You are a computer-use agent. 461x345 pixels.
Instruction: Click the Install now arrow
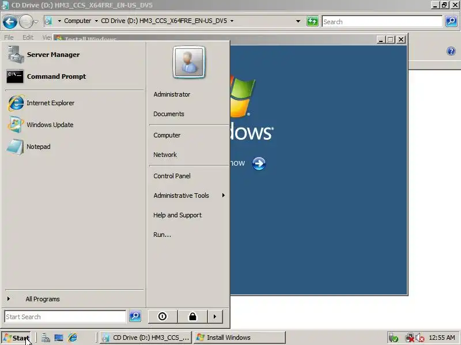pyautogui.click(x=259, y=163)
